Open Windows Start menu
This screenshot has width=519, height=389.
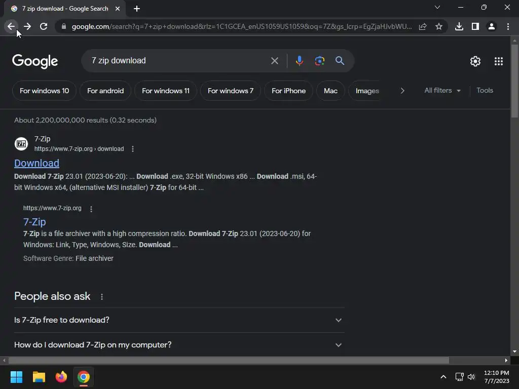coord(16,377)
